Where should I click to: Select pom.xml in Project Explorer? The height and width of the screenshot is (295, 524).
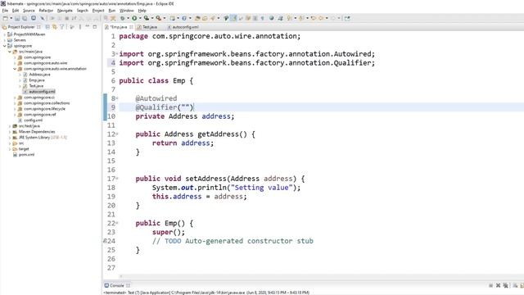[26, 155]
